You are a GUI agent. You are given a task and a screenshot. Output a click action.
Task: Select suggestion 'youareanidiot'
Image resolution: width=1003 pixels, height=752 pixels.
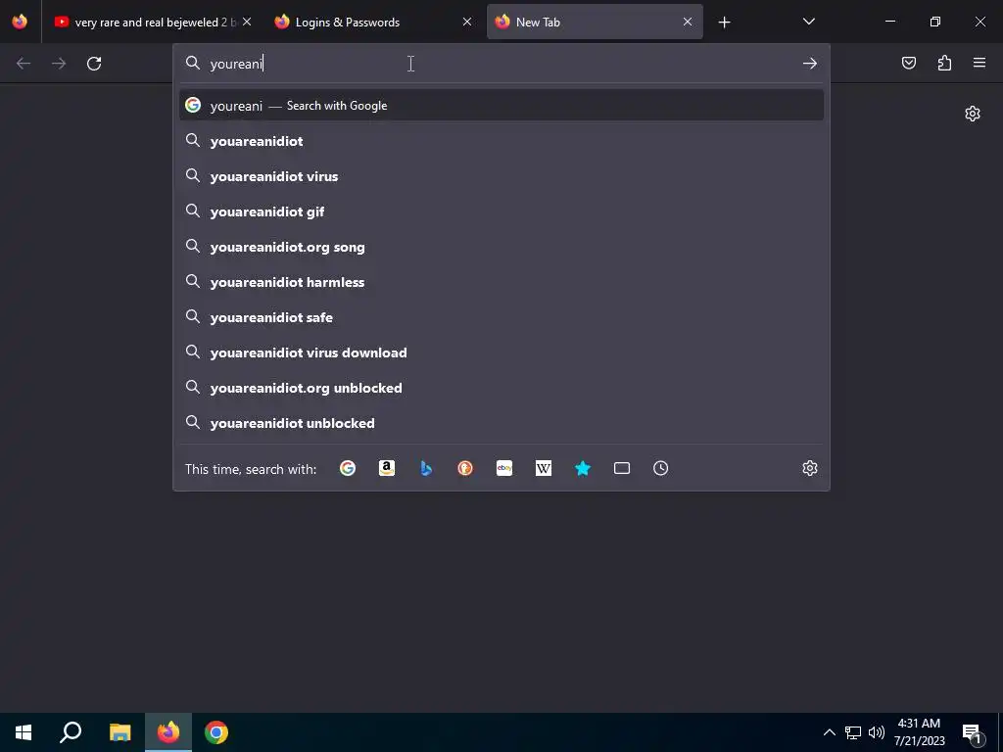pos(501,141)
